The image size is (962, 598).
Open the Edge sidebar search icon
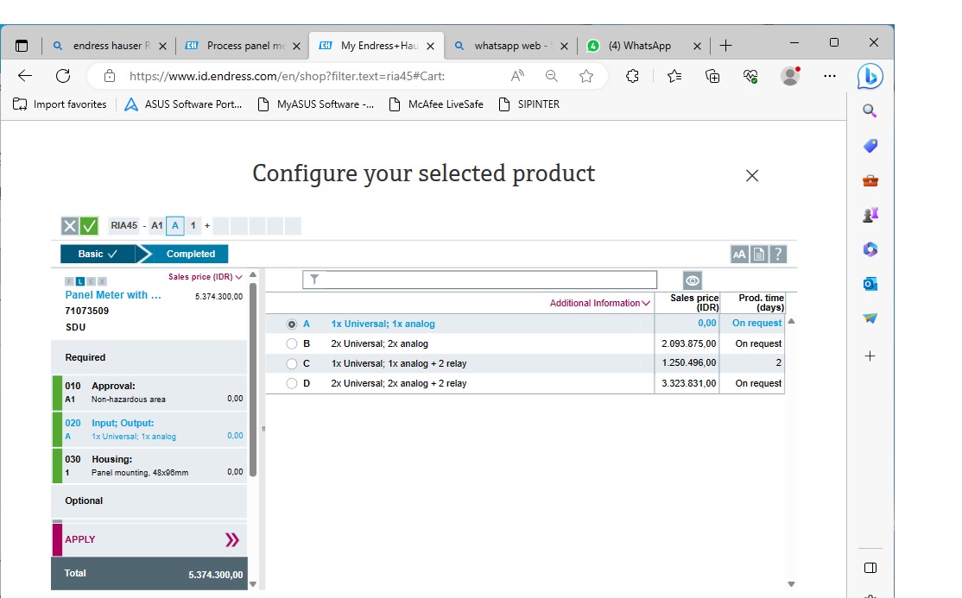coord(870,111)
